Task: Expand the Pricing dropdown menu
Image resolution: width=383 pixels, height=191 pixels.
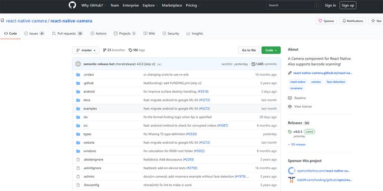Action: tap(193, 6)
